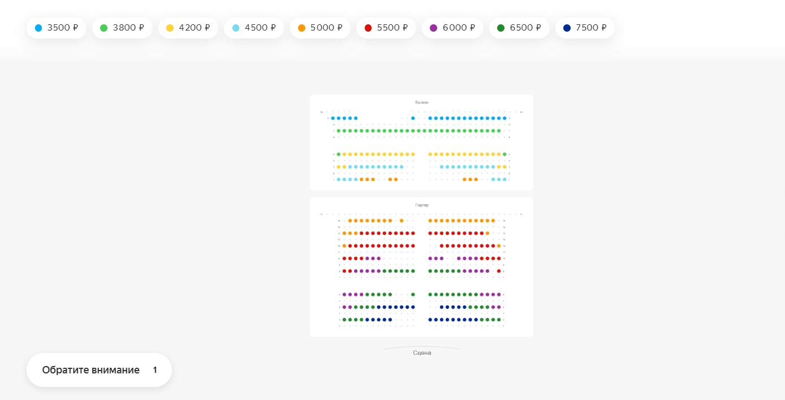This screenshot has height=400, width=785.
Task: Click the light blue 4500 ₽ swatch chip
Action: (x=254, y=28)
